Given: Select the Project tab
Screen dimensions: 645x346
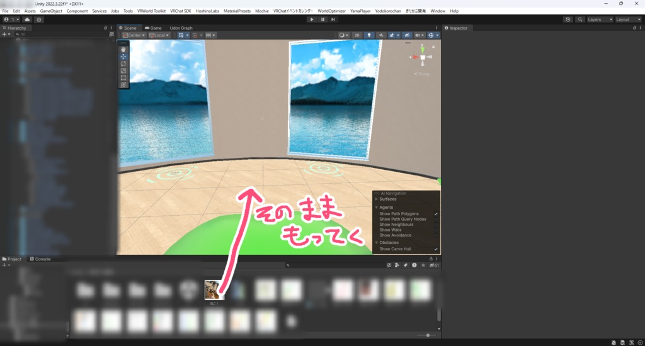Looking at the screenshot, I should pos(12,259).
